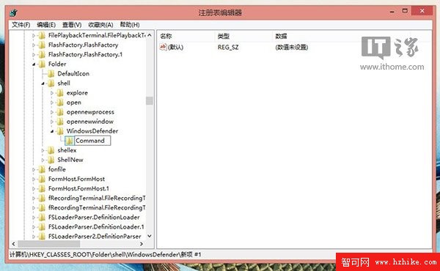
Task: Click the horizontal scroll-right arrow
Action: tap(142, 244)
